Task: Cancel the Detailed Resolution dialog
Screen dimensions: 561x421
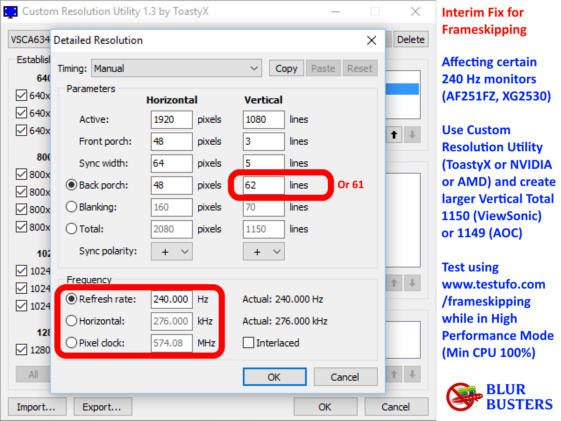Action: 345,377
